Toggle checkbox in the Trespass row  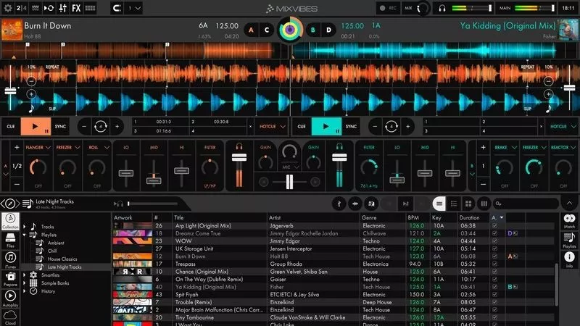click(x=494, y=264)
